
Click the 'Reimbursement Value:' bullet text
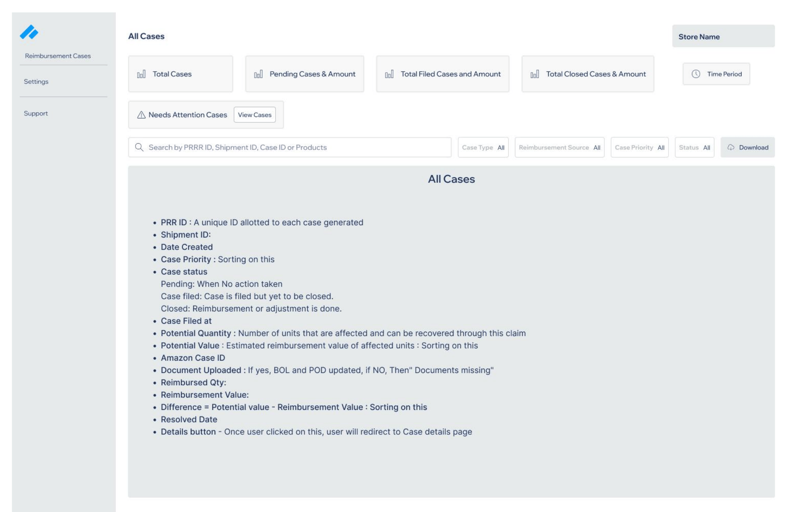[205, 395]
